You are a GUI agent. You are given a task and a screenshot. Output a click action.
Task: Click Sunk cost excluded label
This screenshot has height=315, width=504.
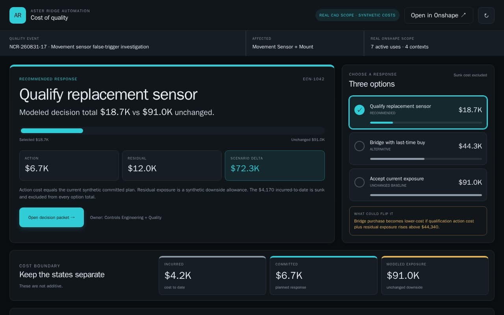470,75
